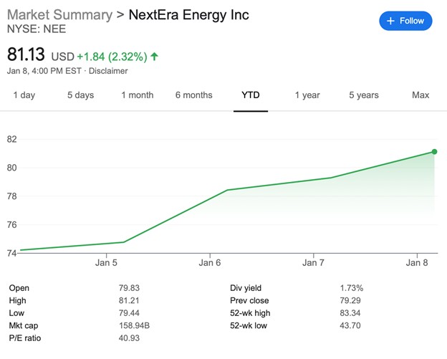Switch to the 5 days range
Image resolution: width=447 pixels, height=359 pixels.
[x=80, y=95]
